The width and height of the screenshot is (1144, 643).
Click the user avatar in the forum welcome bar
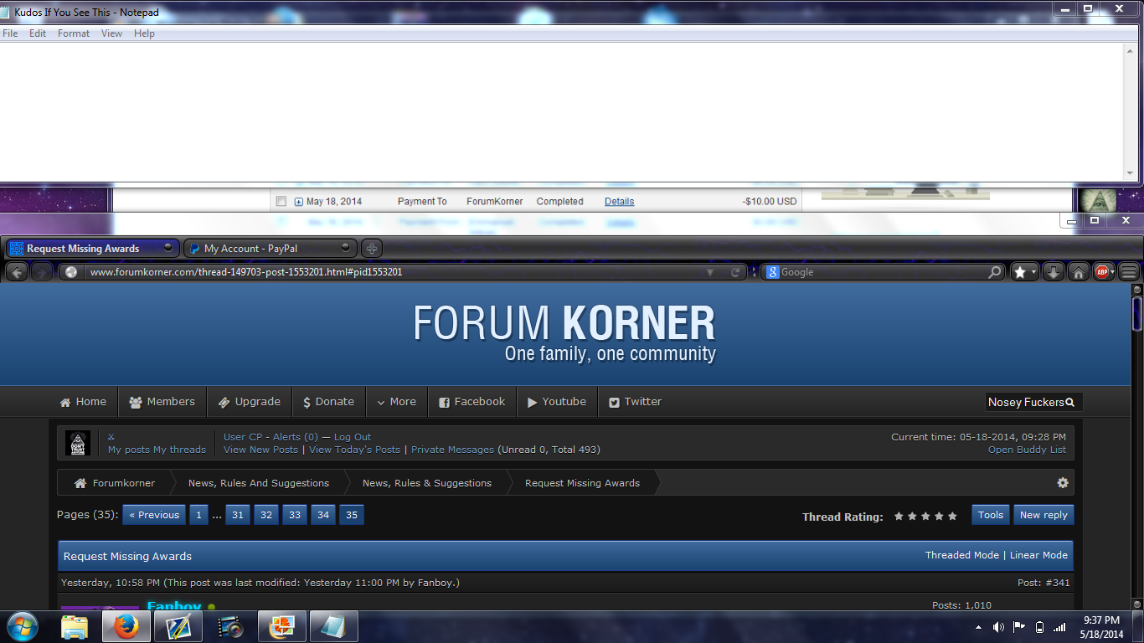pos(78,443)
